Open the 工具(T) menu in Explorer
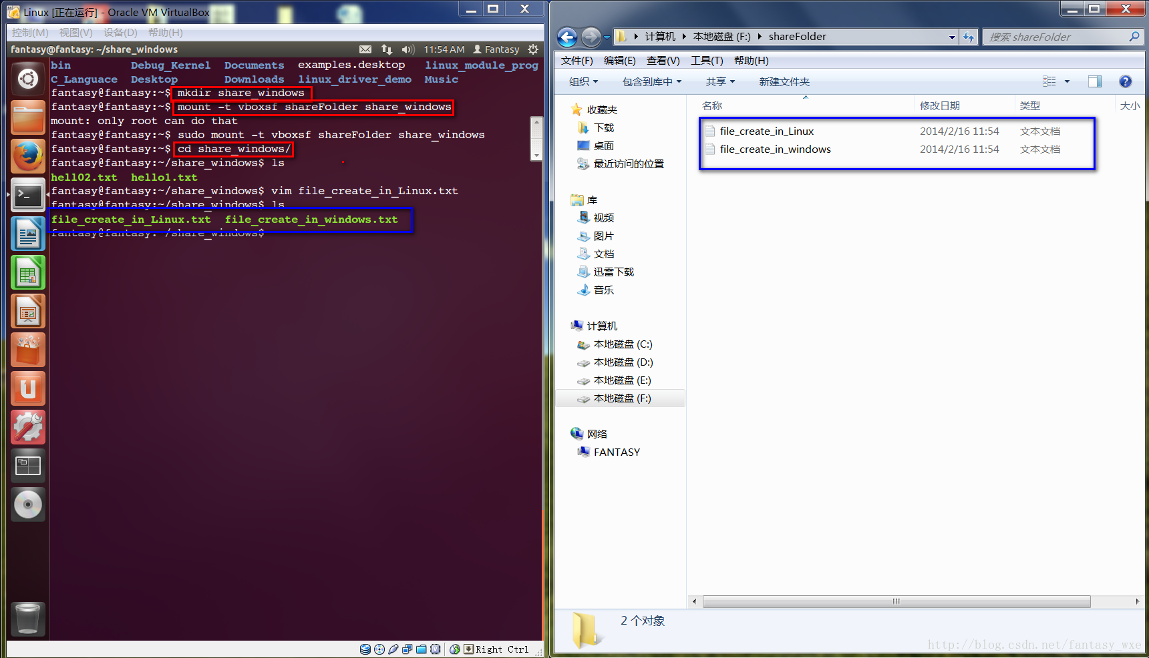 [707, 61]
